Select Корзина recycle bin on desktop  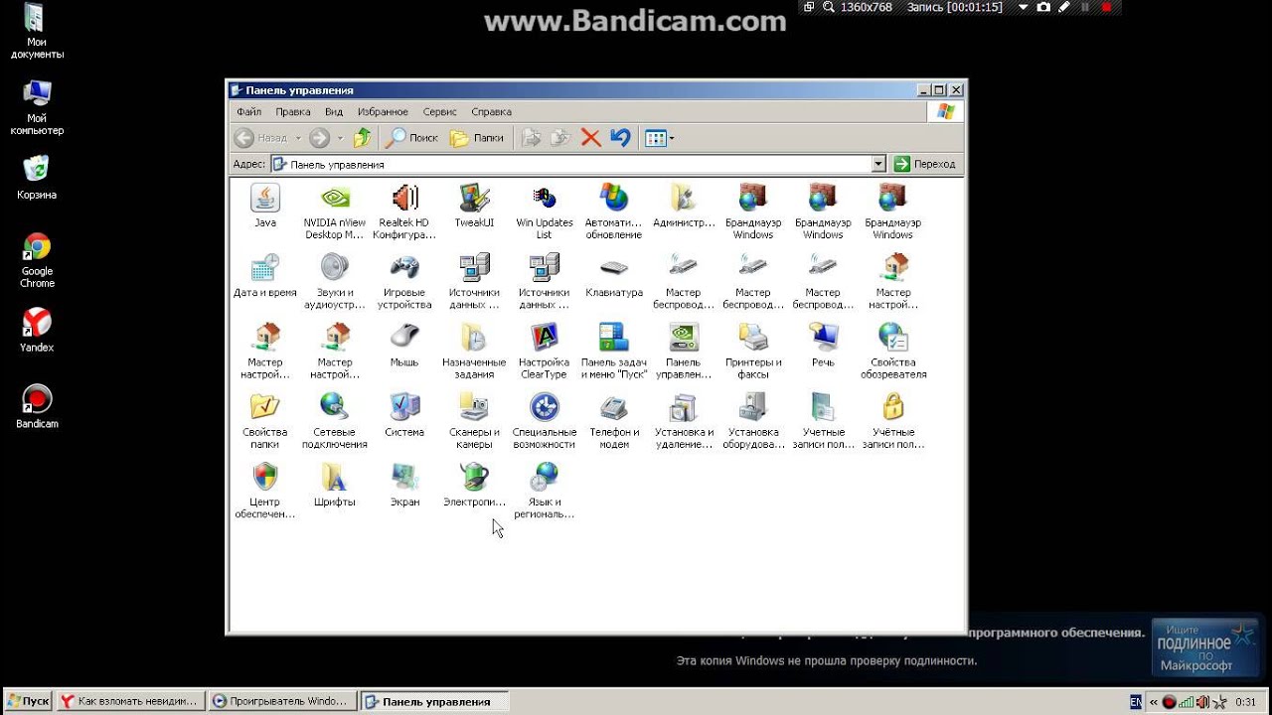[37, 177]
